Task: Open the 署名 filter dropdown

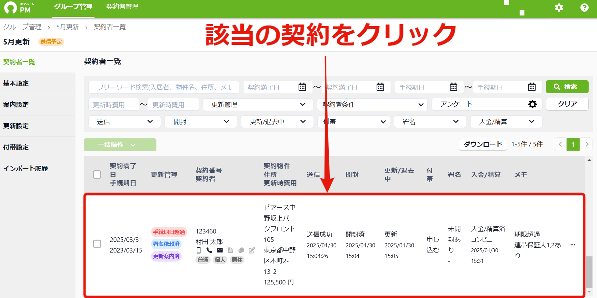Action: click(430, 122)
